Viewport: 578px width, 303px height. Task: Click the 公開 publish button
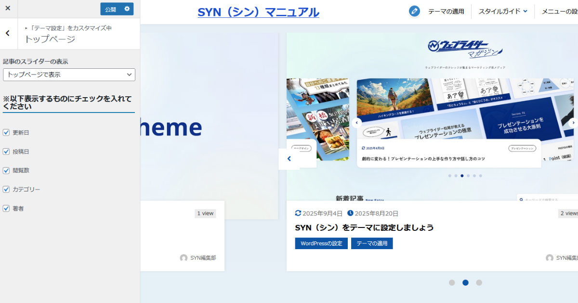pyautogui.click(x=110, y=9)
